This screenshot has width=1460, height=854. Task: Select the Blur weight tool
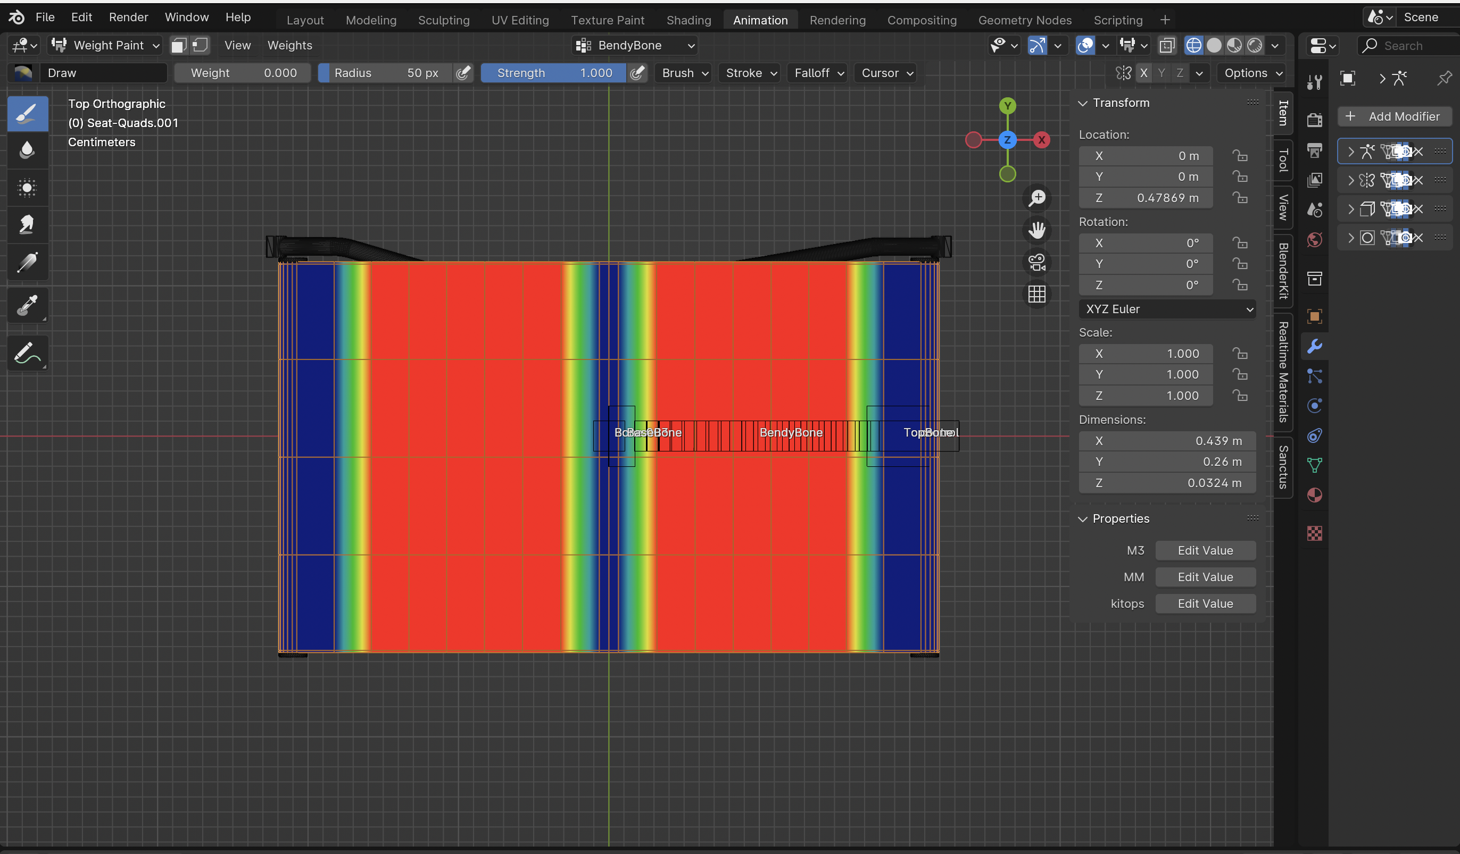click(27, 150)
